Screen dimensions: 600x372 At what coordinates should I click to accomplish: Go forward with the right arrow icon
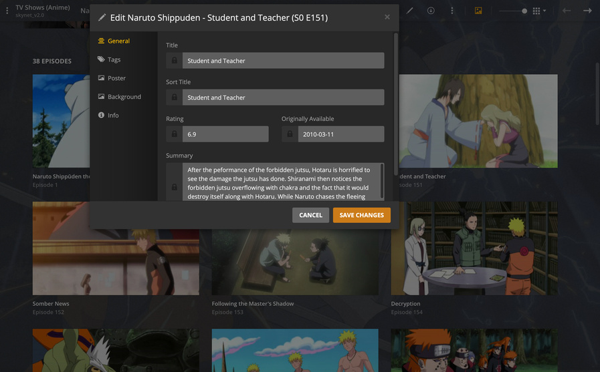587,11
